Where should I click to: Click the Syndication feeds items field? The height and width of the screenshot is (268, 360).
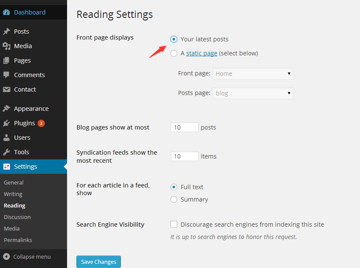(x=184, y=156)
